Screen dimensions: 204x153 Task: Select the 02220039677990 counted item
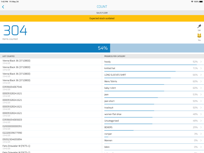(x=51, y=134)
